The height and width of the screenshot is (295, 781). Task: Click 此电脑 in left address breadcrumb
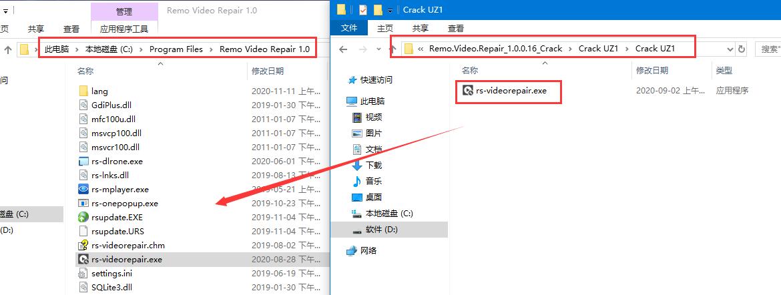(56, 49)
